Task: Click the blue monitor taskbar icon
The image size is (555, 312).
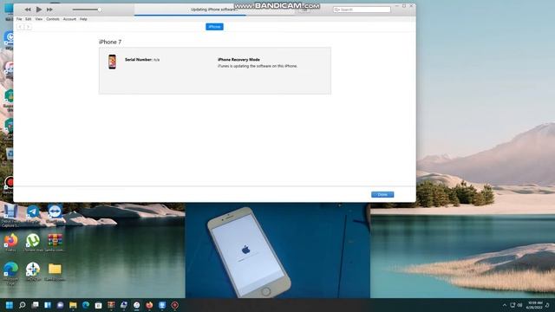Action: tap(162, 305)
